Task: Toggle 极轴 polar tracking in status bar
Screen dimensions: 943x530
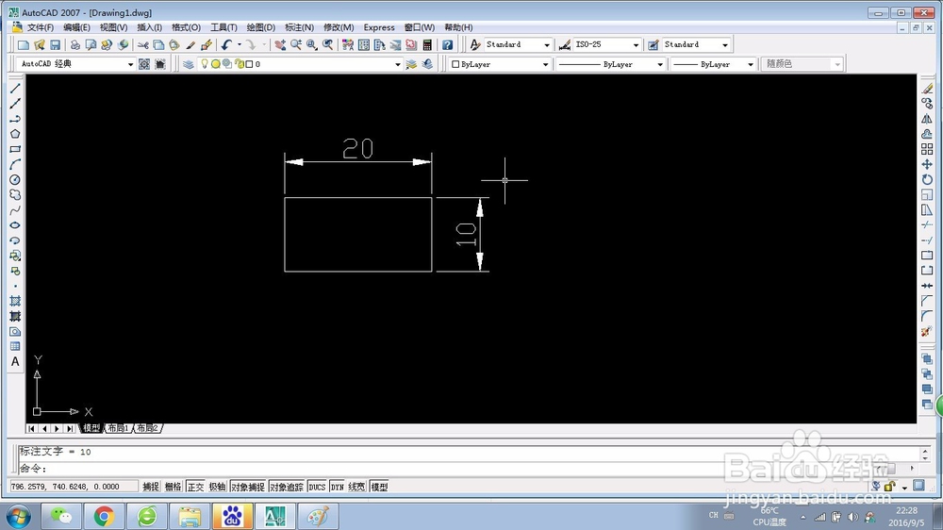Action: 217,487
